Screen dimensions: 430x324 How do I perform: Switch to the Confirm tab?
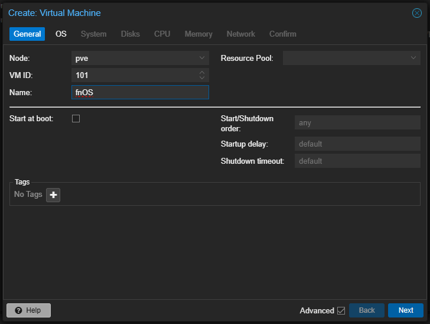tap(283, 34)
